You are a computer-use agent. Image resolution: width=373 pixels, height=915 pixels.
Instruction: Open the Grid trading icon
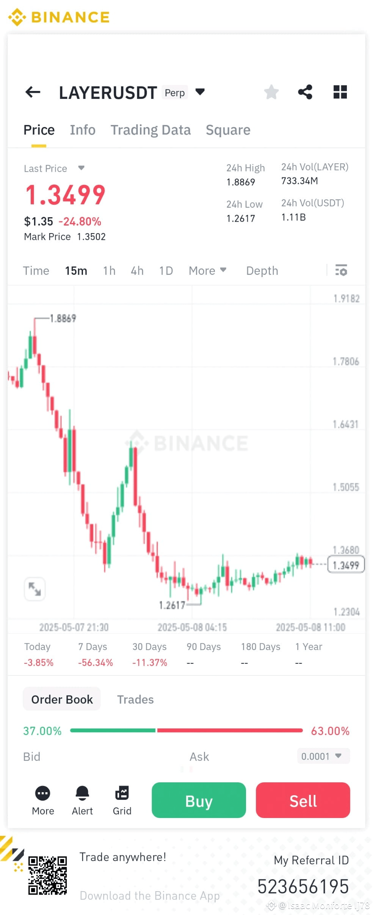pyautogui.click(x=122, y=793)
